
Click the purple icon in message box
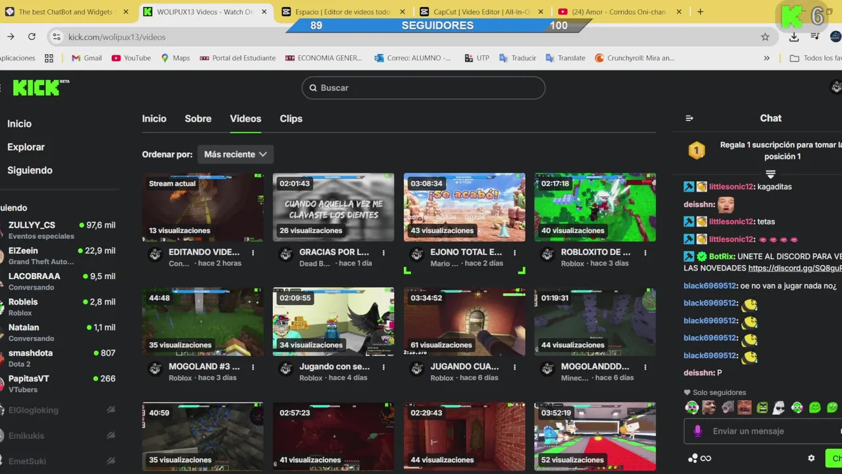pyautogui.click(x=697, y=431)
